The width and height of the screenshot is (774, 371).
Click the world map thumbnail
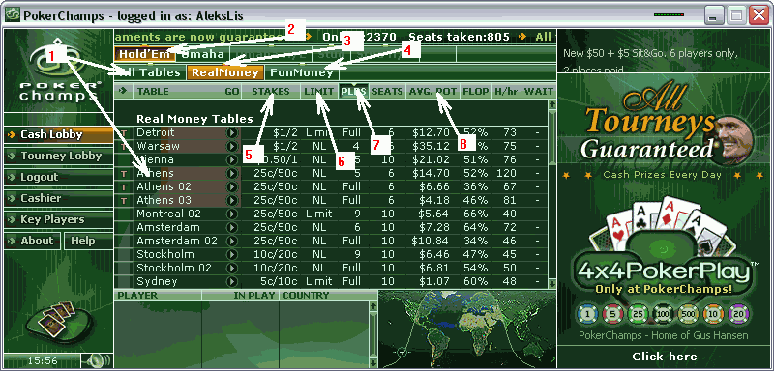click(467, 329)
